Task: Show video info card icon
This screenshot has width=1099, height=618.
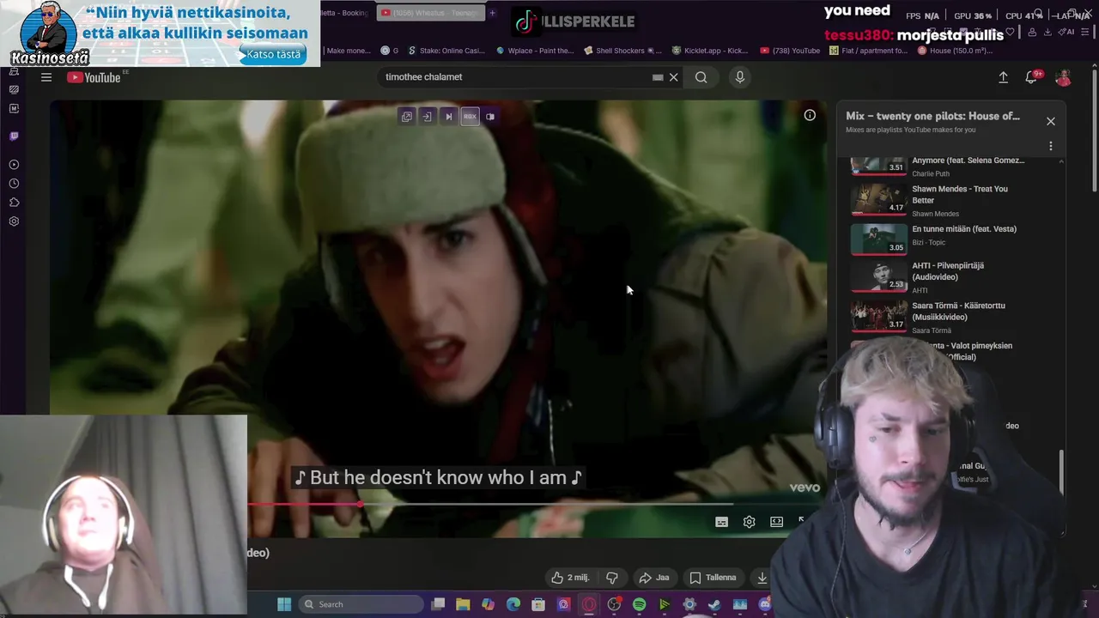Action: click(810, 115)
